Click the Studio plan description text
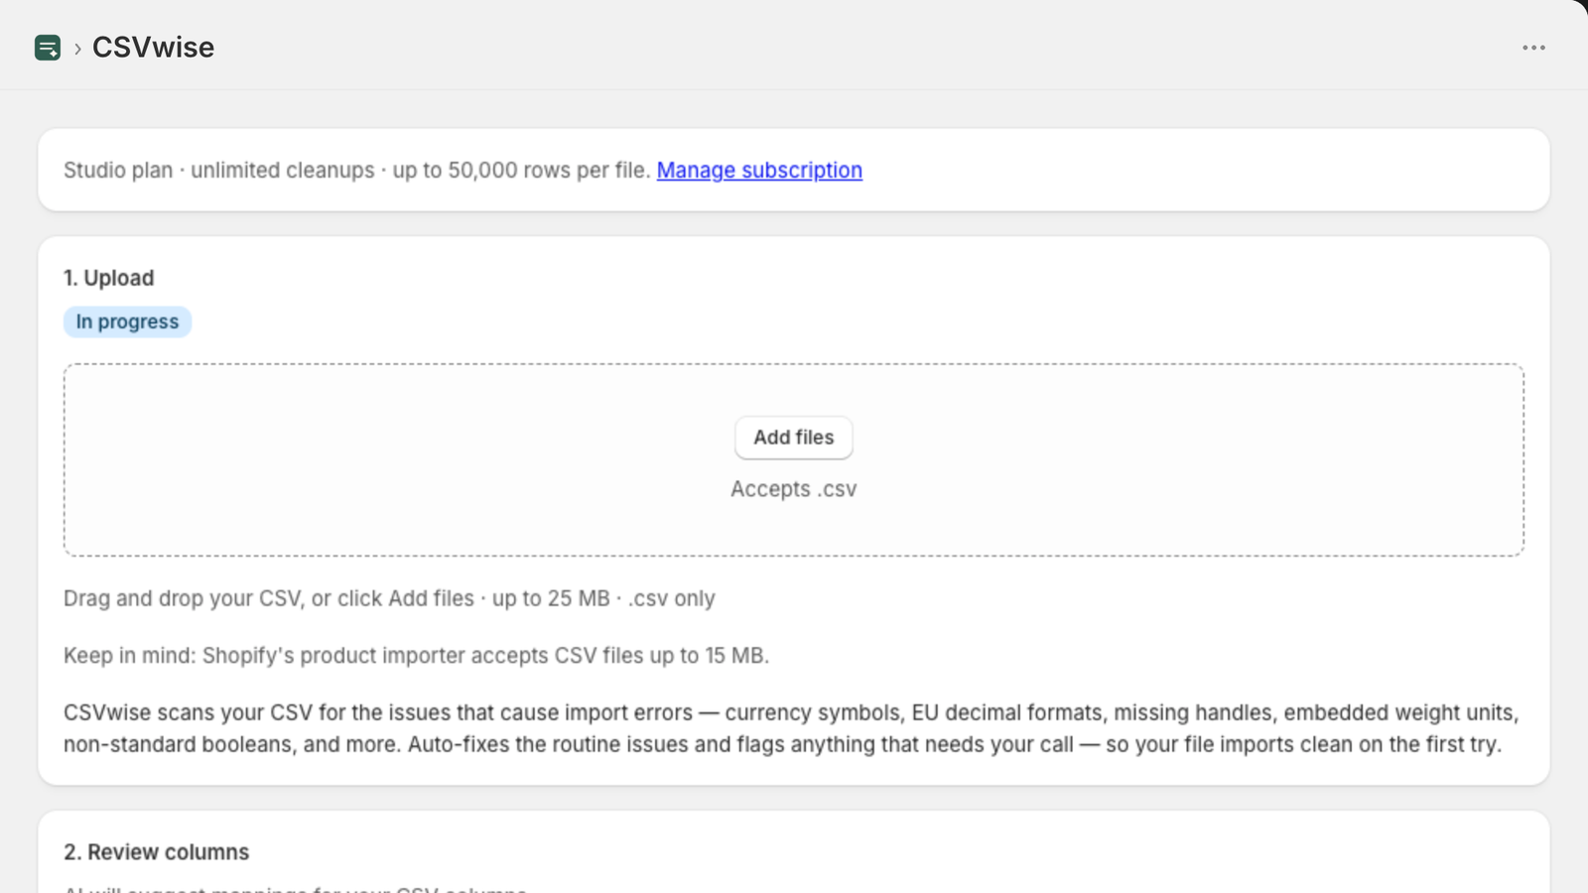Screen dimensions: 1588x893 357,170
